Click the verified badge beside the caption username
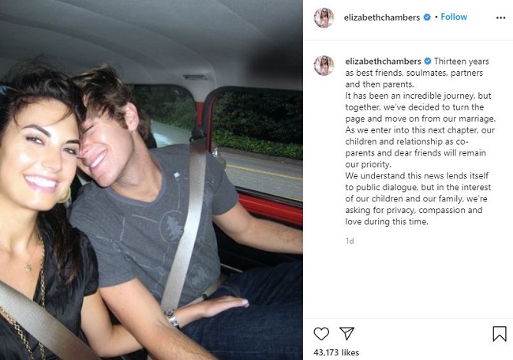 (x=428, y=62)
